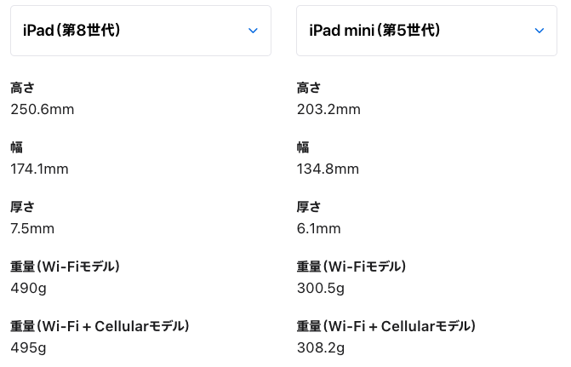This screenshot has width=571, height=367.
Task: Select the 308.2g Cellular model weight
Action: pos(320,347)
